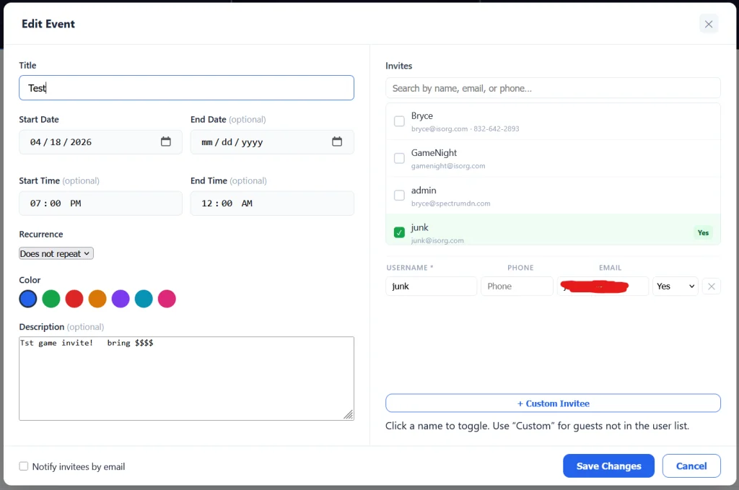Click the description resize handle
This screenshot has width=739, height=490.
click(349, 415)
